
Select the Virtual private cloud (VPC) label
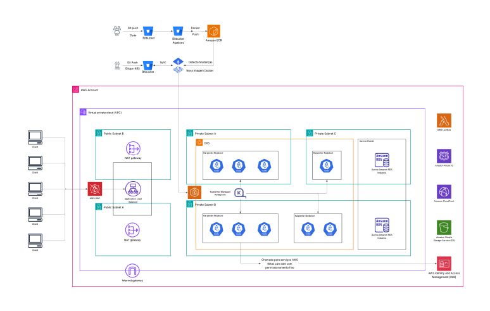(104, 113)
